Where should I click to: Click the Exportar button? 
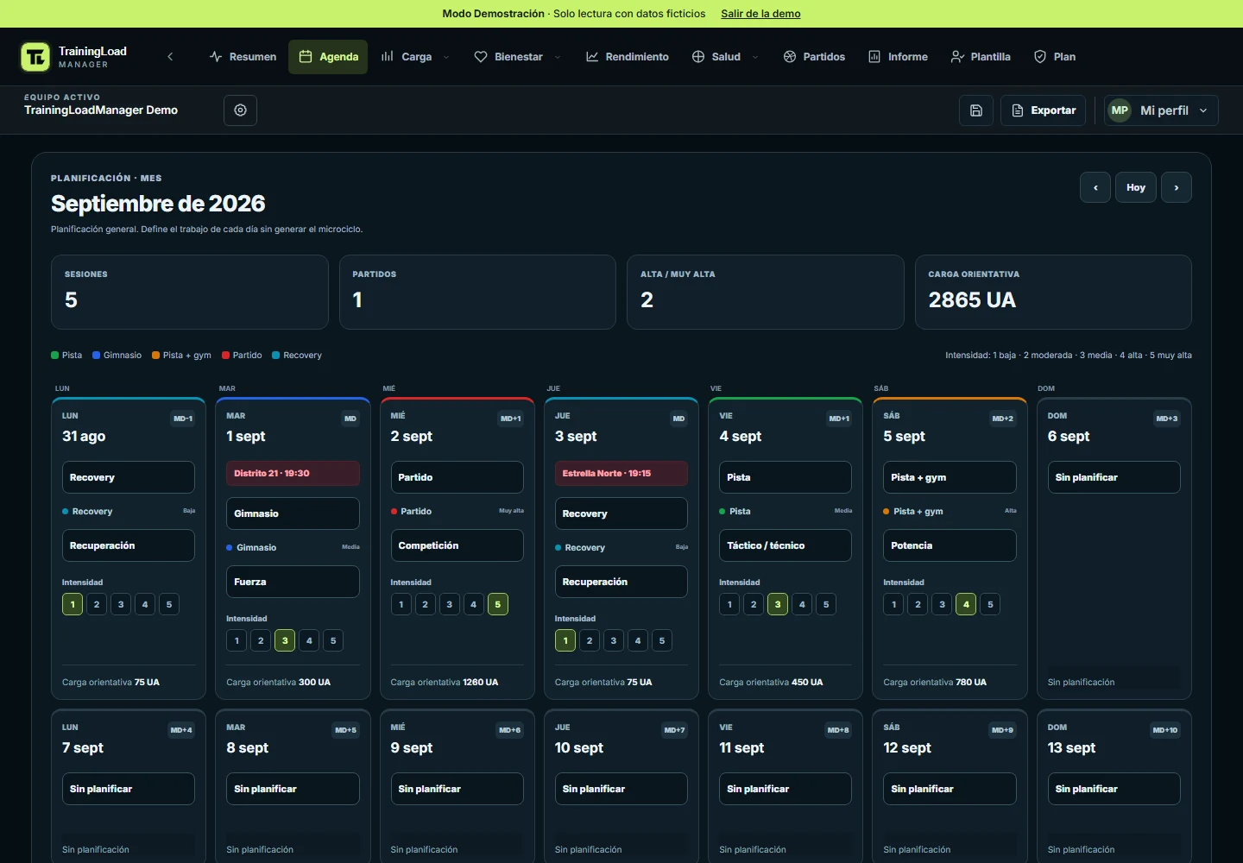click(x=1043, y=110)
